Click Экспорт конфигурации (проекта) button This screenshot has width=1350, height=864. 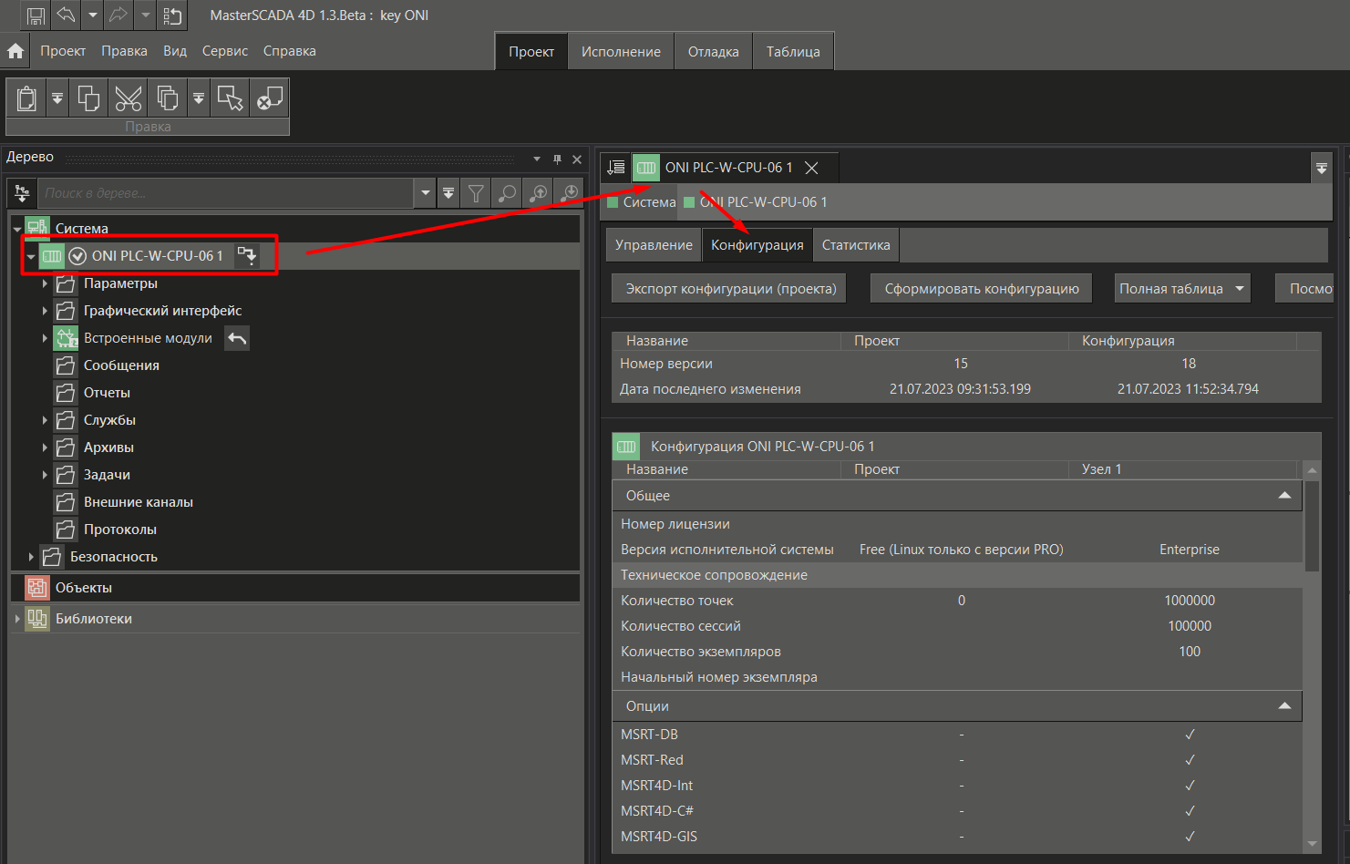tap(731, 289)
